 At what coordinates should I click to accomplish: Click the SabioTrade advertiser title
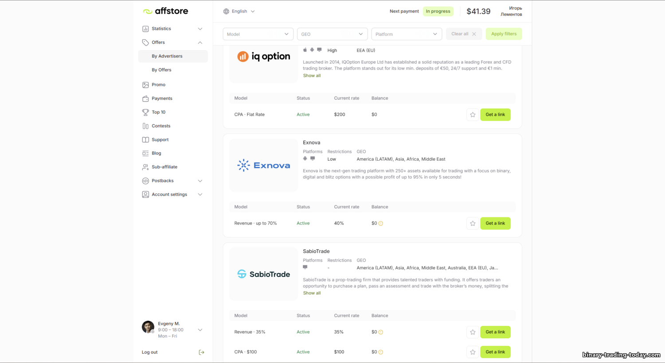pos(316,251)
